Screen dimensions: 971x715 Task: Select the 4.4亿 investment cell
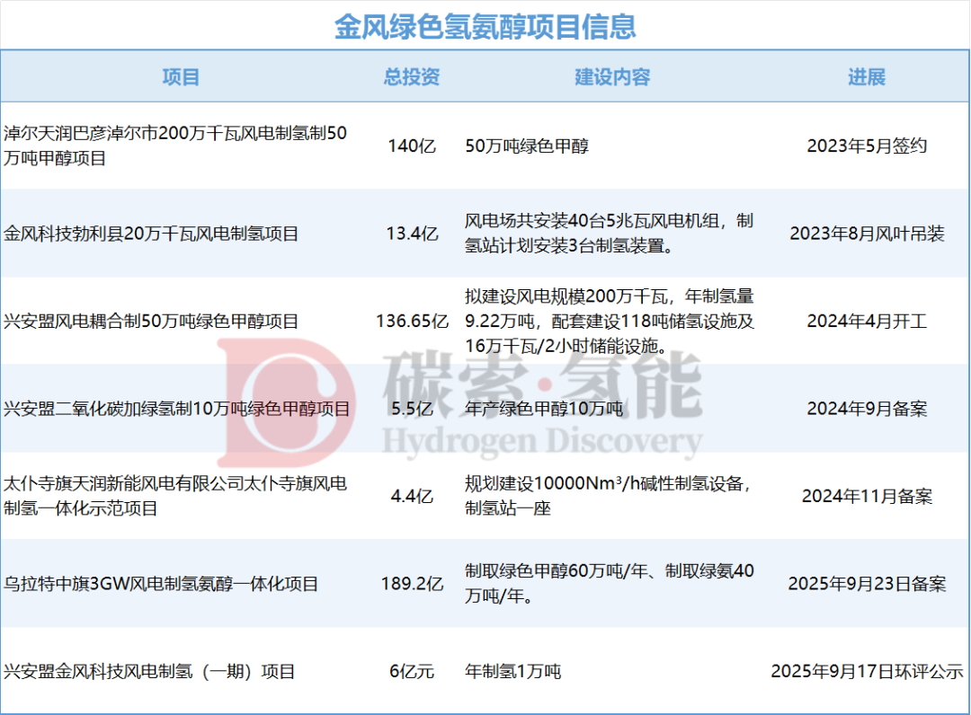pyautogui.click(x=412, y=496)
